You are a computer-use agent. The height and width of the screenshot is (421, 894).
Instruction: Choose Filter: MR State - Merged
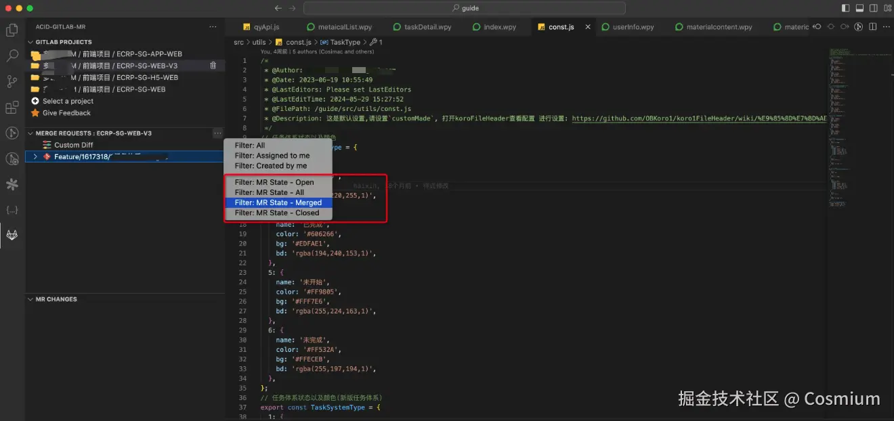point(278,203)
